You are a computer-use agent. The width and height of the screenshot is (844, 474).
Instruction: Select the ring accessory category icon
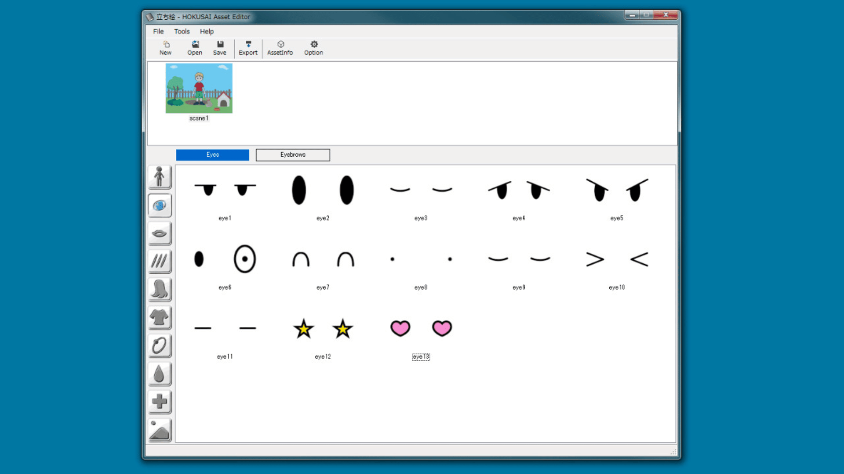(x=160, y=345)
